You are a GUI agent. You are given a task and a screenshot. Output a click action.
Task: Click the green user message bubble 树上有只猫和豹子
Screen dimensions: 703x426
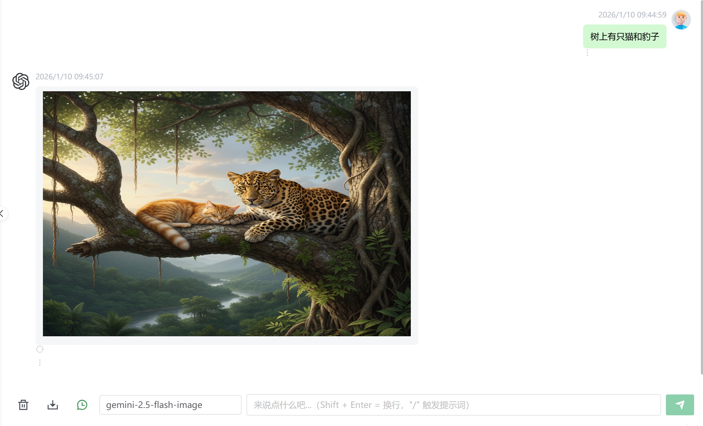(625, 36)
